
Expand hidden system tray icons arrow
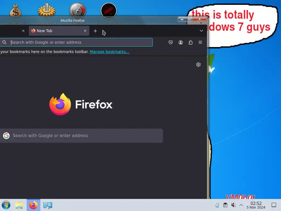[x=241, y=205]
